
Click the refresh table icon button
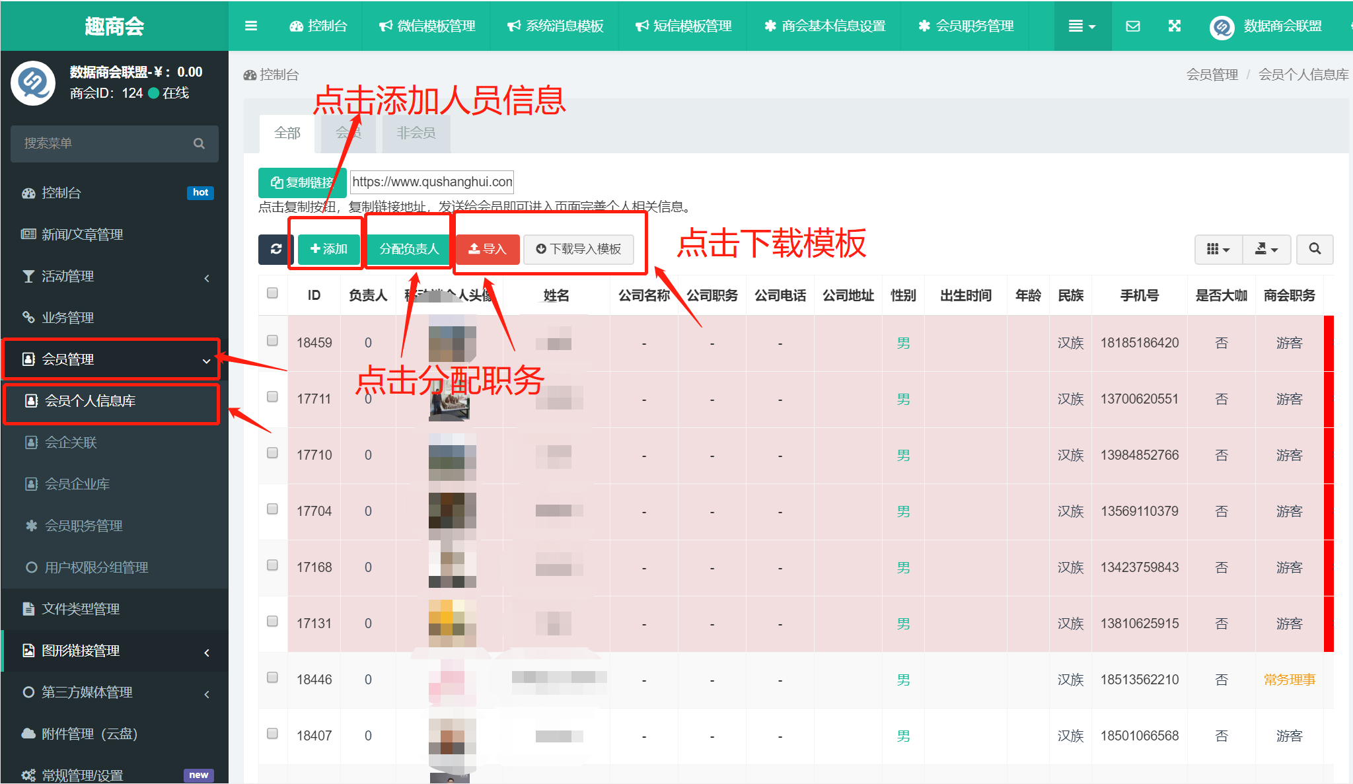[x=275, y=249]
